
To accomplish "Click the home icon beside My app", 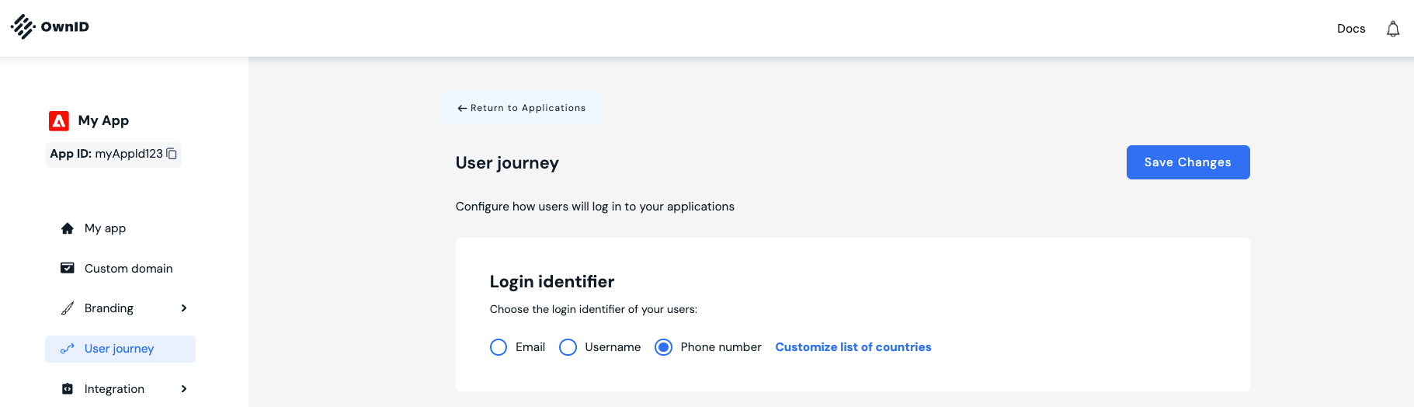I will click(x=68, y=228).
